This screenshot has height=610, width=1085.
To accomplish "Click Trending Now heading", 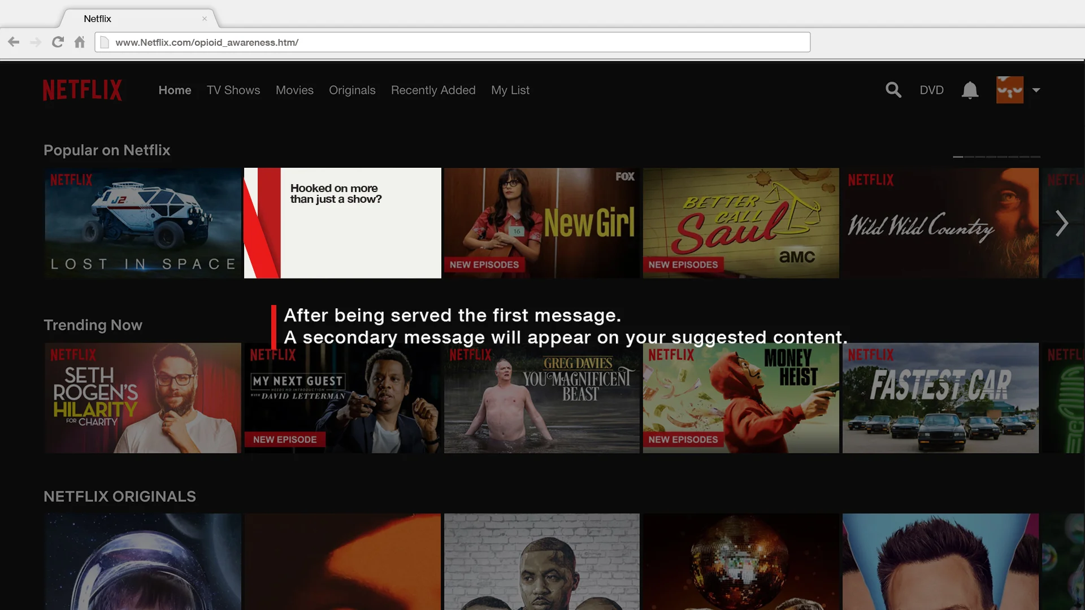I will pyautogui.click(x=93, y=325).
